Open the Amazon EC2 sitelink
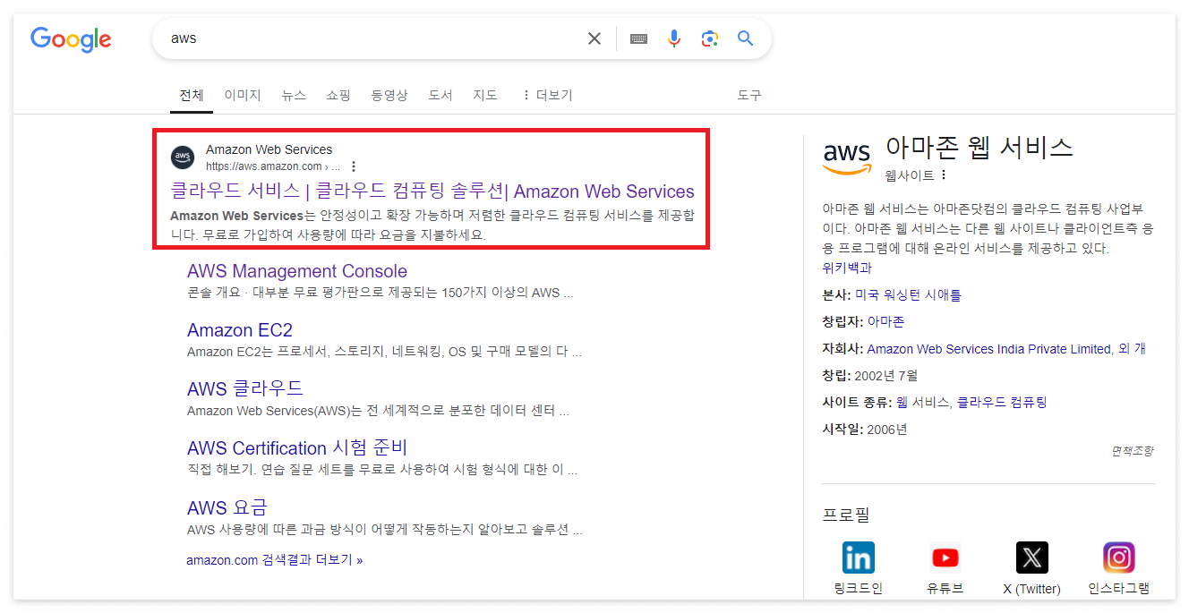This screenshot has height=613, width=1189. tap(240, 330)
